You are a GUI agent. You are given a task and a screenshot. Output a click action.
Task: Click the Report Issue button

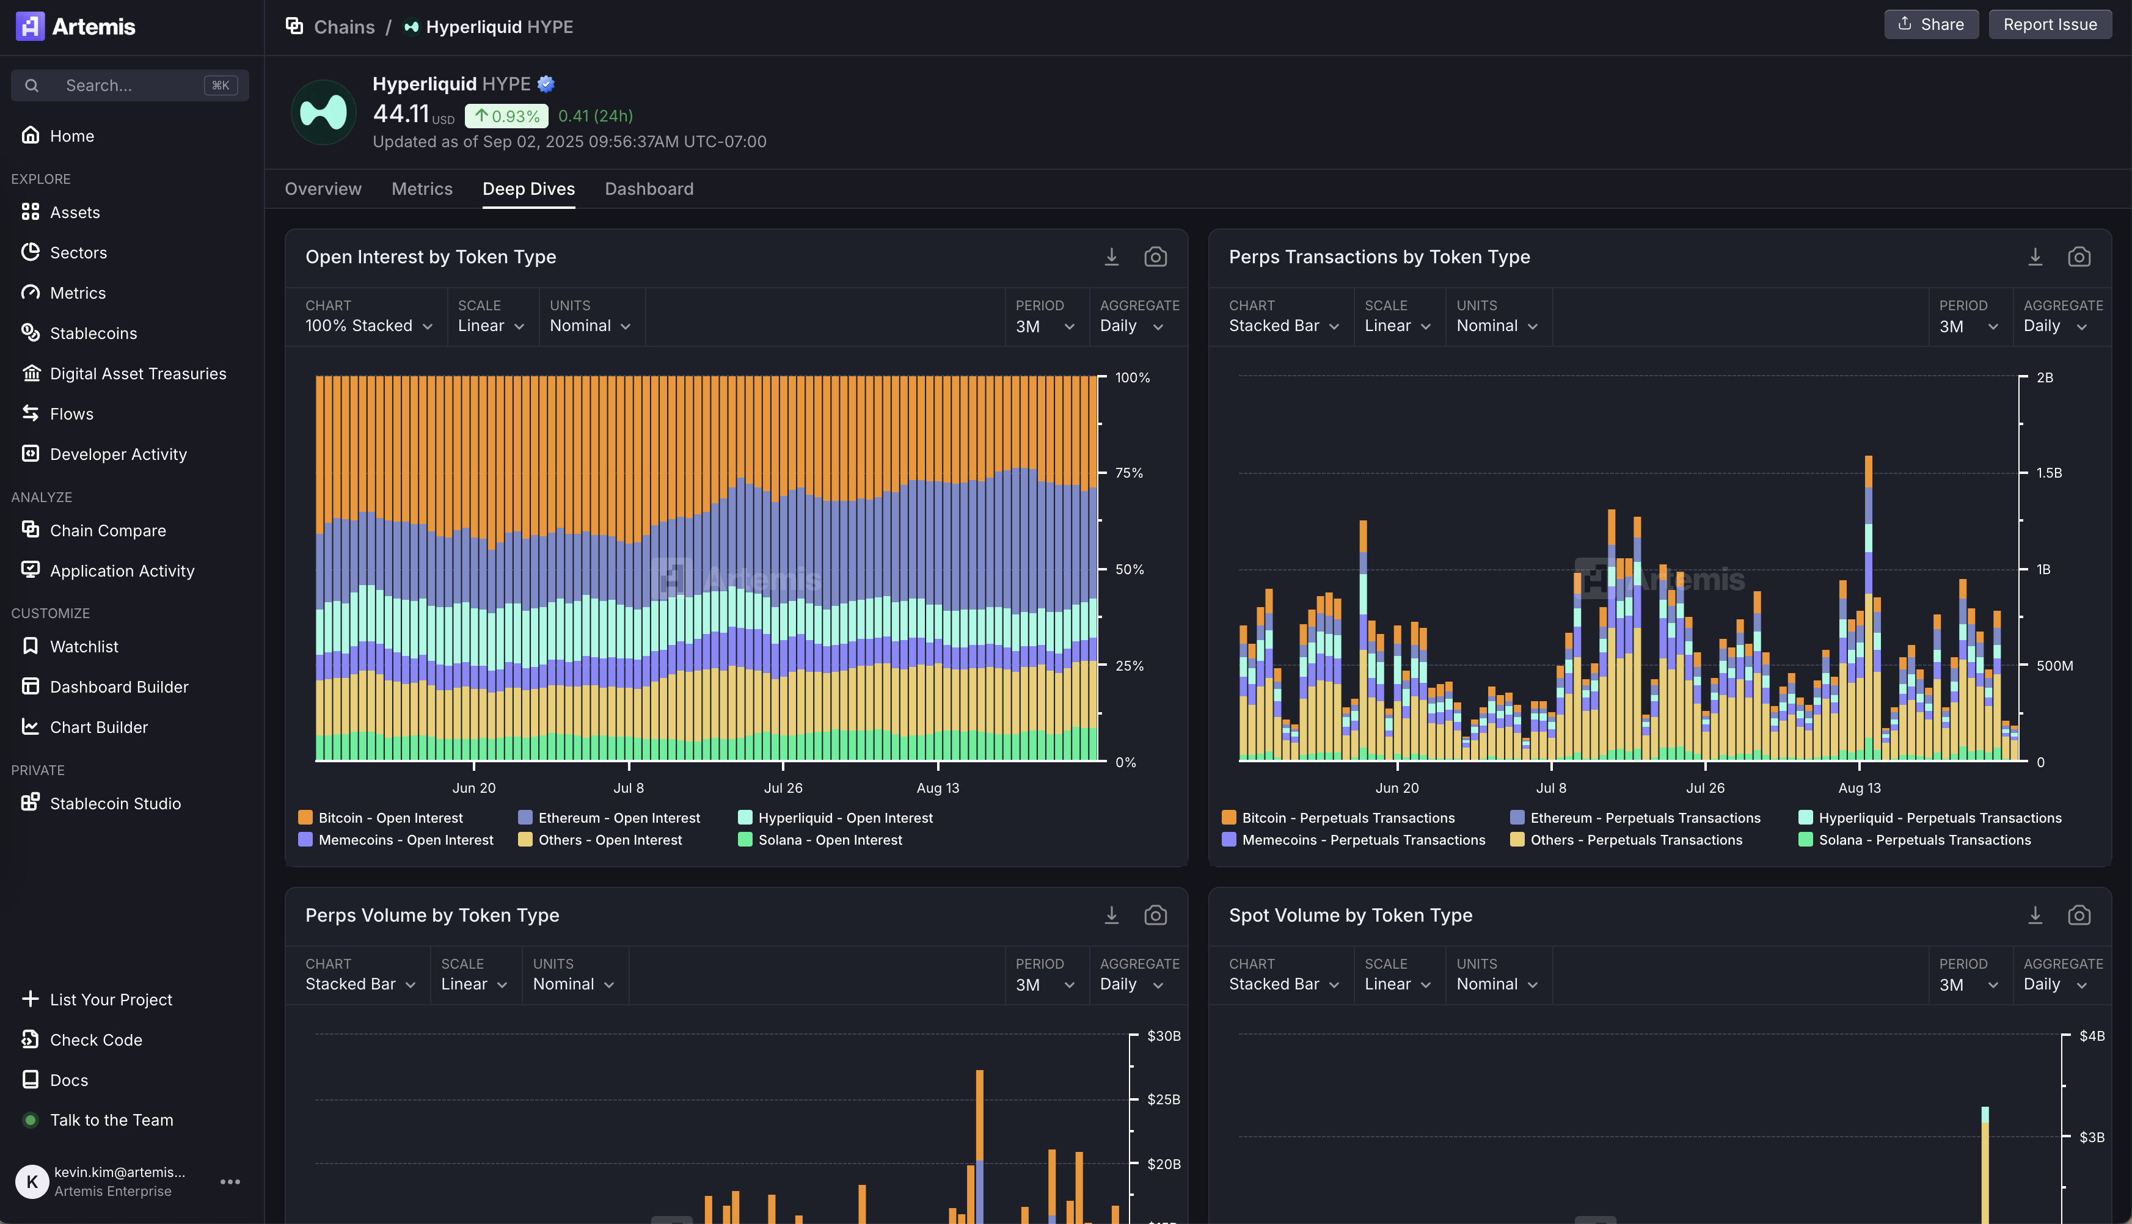2051,24
